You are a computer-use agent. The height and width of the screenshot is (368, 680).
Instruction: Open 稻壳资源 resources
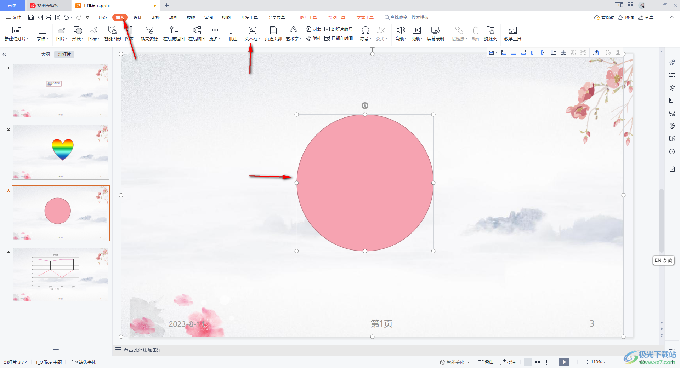[149, 34]
